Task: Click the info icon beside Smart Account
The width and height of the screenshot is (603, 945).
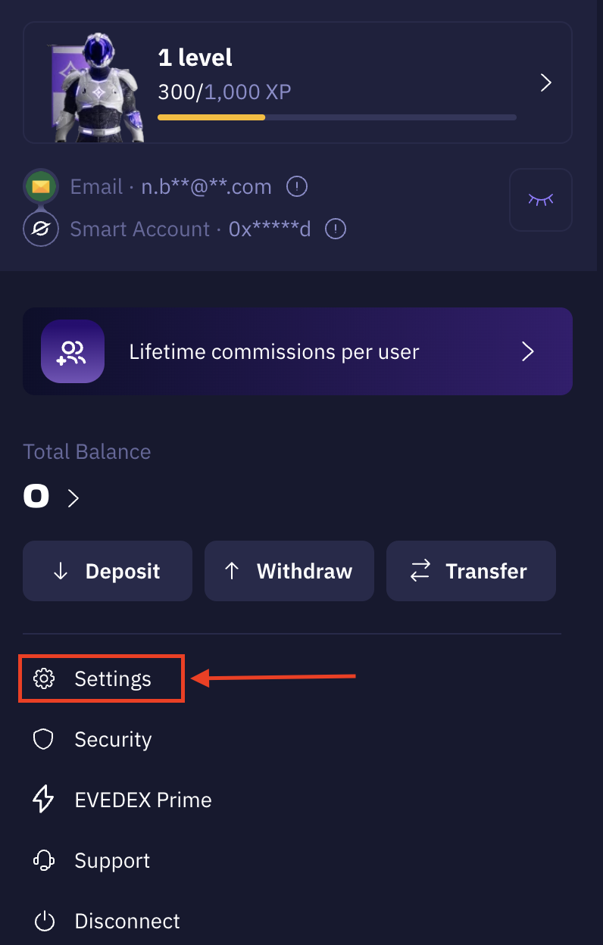Action: [x=336, y=229]
